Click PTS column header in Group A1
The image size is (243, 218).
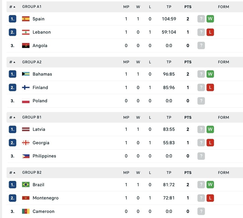point(188,7)
